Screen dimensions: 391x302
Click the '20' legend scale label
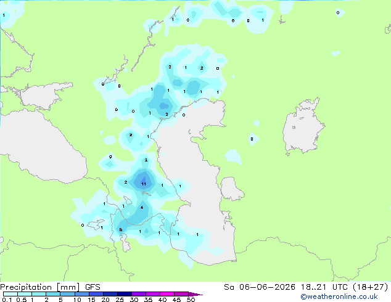click(x=105, y=300)
